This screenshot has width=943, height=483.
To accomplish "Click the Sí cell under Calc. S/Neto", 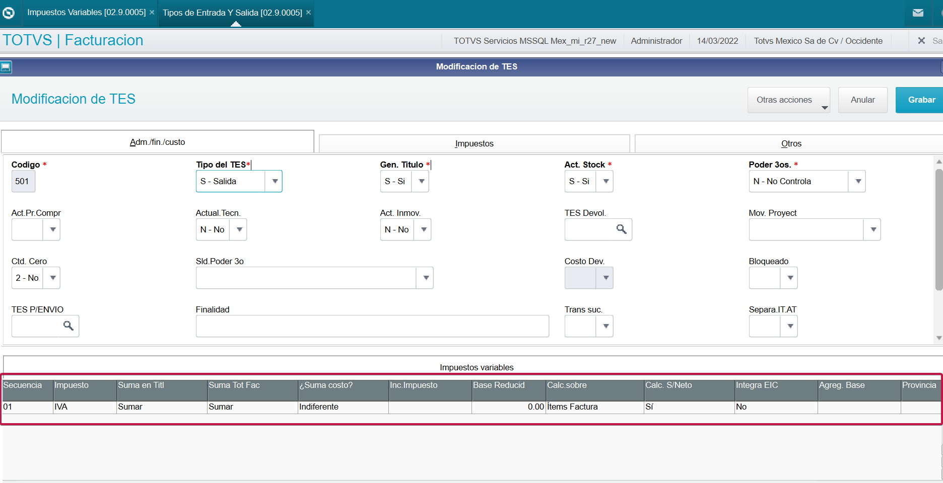I will (x=689, y=407).
